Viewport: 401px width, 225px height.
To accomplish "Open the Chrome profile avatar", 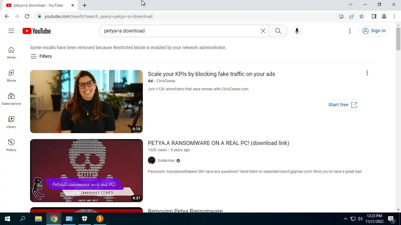I will tap(384, 16).
